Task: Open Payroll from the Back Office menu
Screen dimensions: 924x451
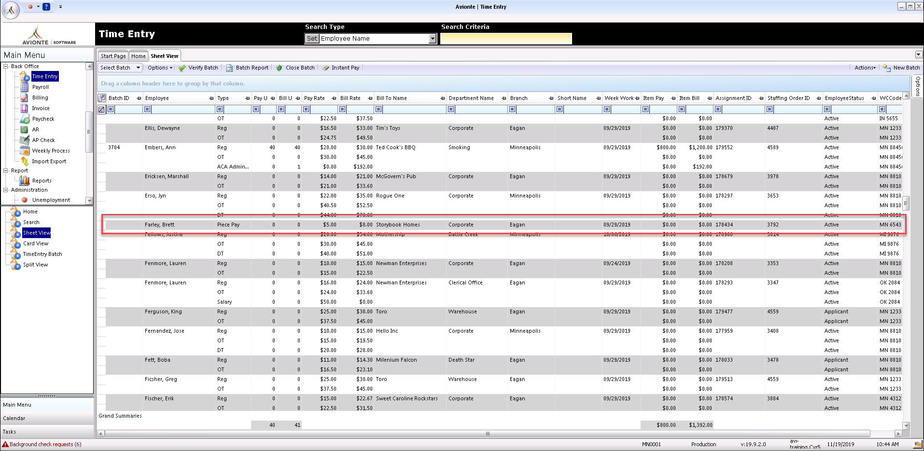Action: [40, 87]
